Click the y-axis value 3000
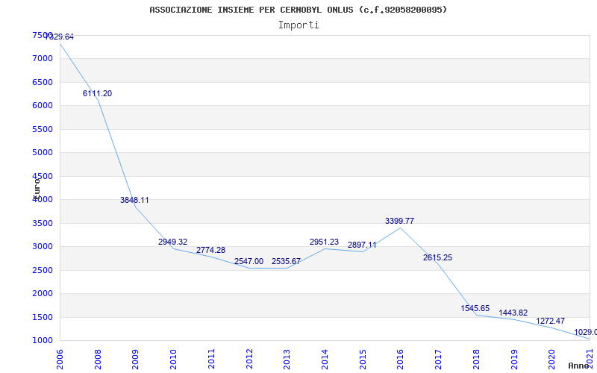The height and width of the screenshot is (373, 597). (x=43, y=247)
